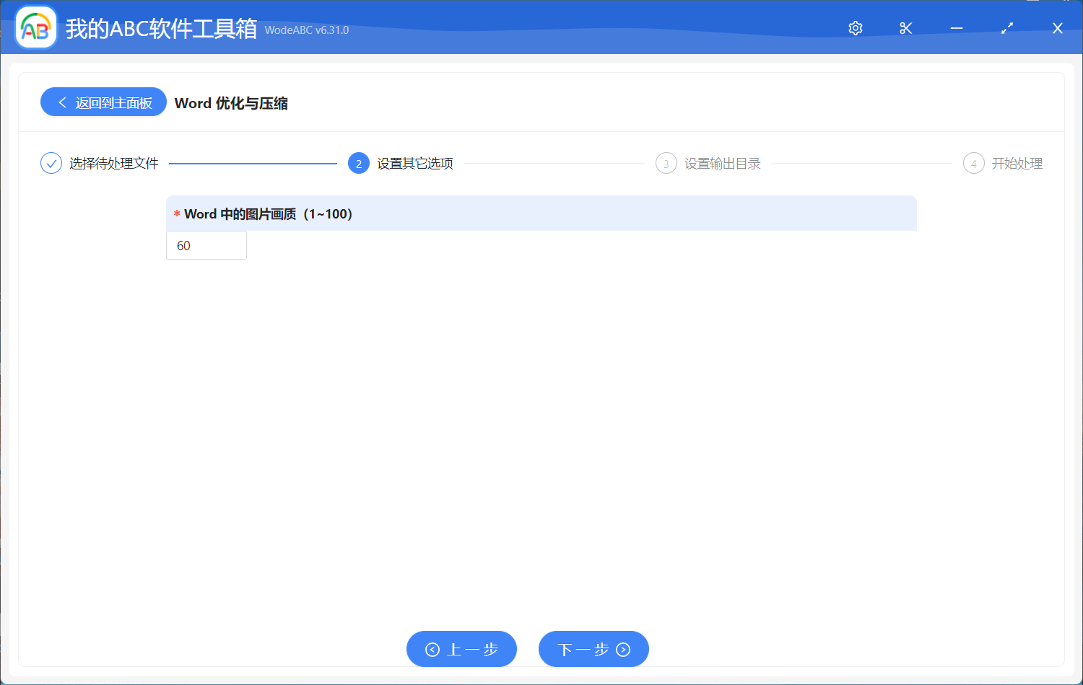1083x685 pixels.
Task: Click the 下一步 button to continue
Action: (593, 649)
